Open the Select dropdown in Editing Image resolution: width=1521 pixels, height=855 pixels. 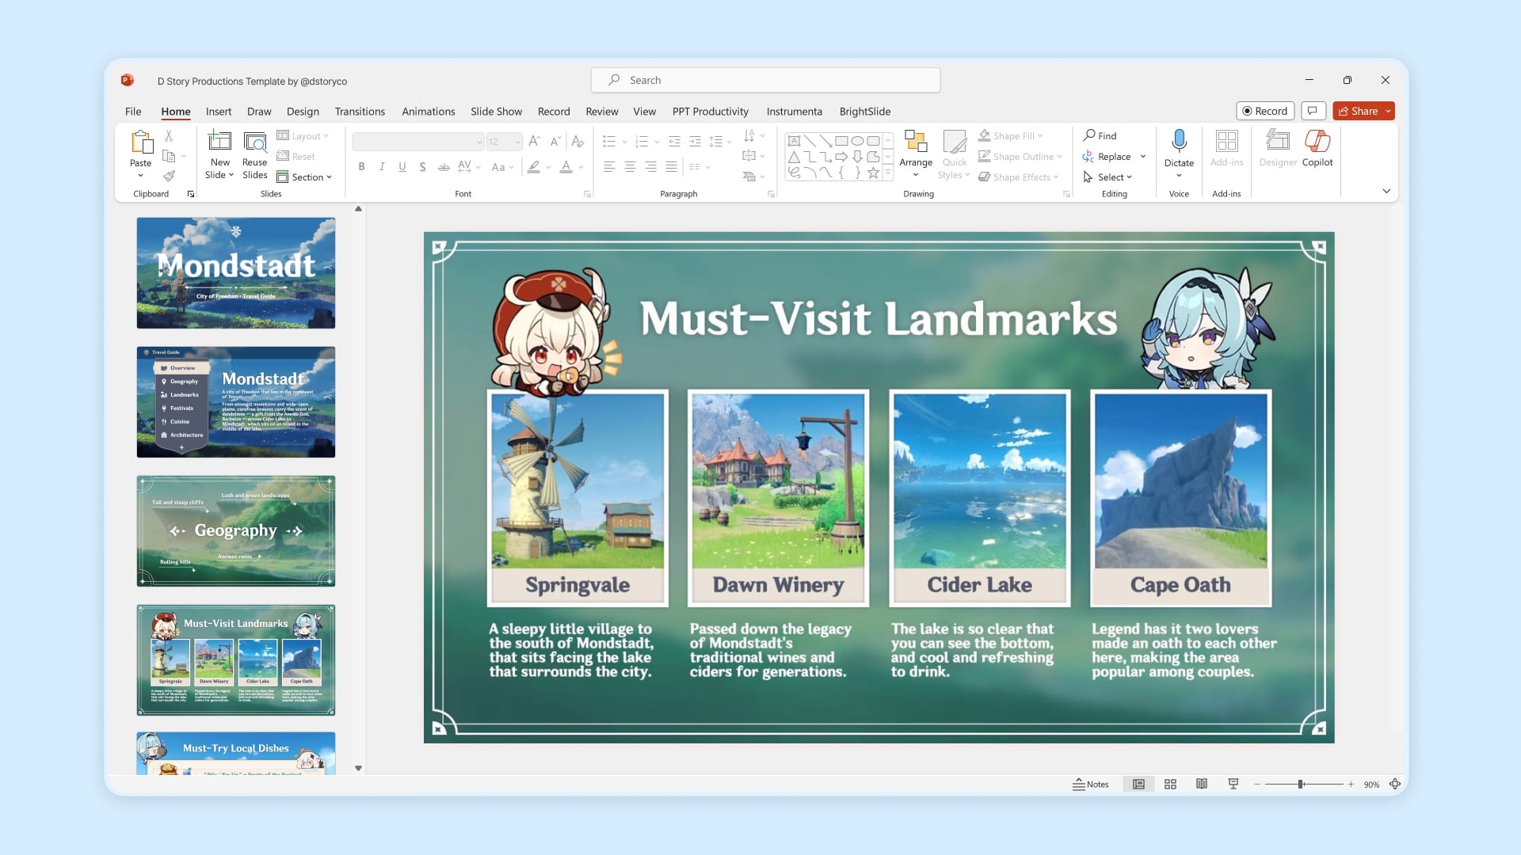point(1113,177)
